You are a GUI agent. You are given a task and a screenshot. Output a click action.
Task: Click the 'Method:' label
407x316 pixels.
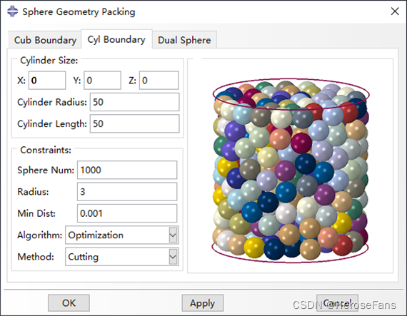click(36, 257)
